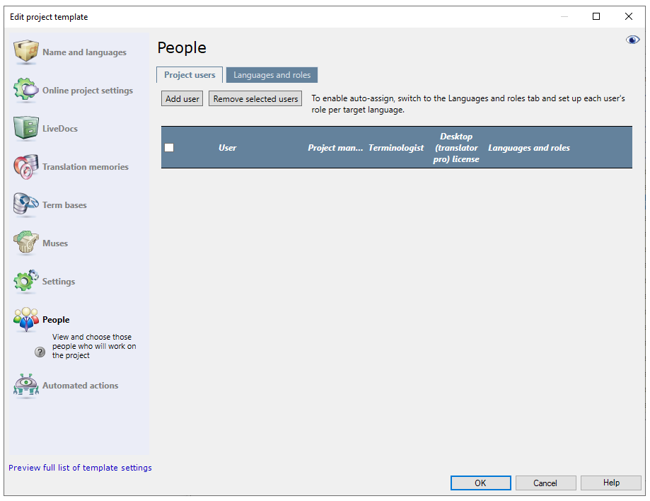
Task: Click Remove selected users
Action: pos(255,98)
